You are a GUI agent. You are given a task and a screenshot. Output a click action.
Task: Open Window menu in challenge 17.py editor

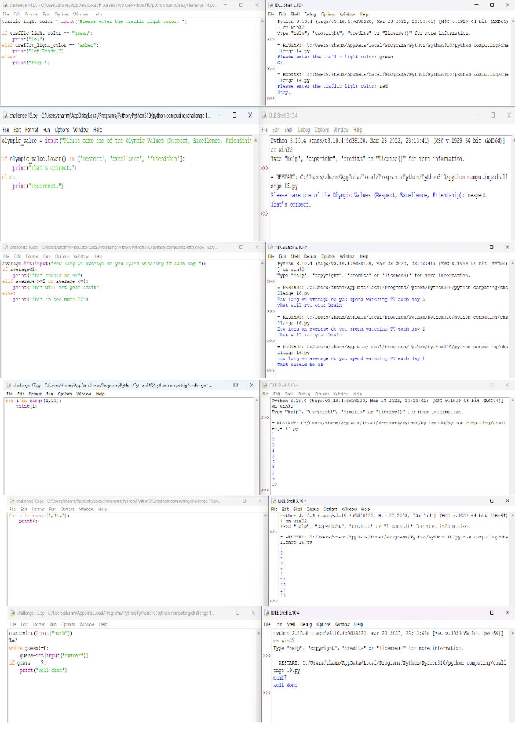[84, 394]
